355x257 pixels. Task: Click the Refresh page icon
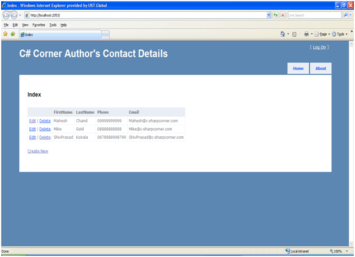coord(276,15)
